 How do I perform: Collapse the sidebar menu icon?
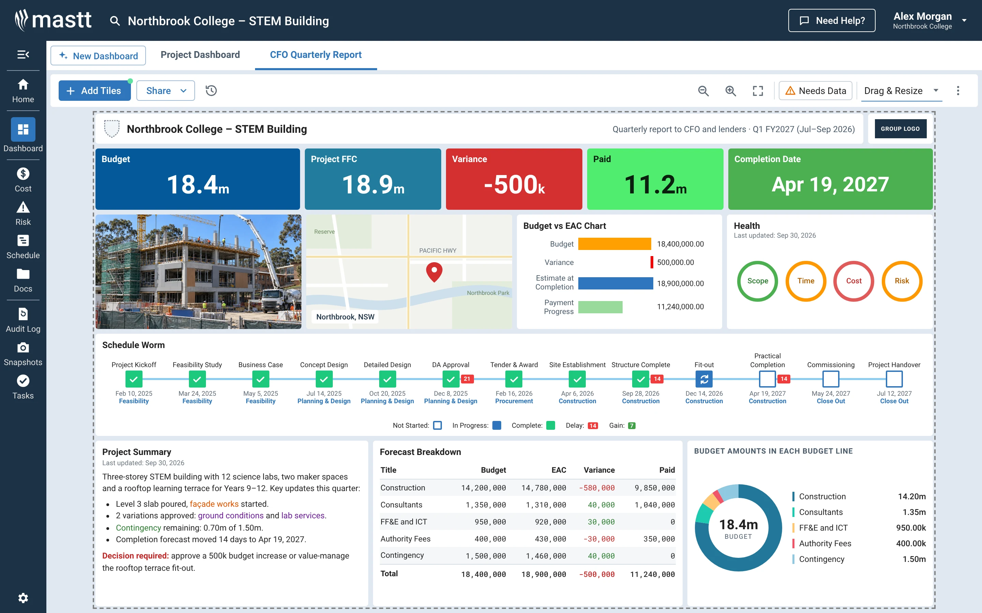23,54
